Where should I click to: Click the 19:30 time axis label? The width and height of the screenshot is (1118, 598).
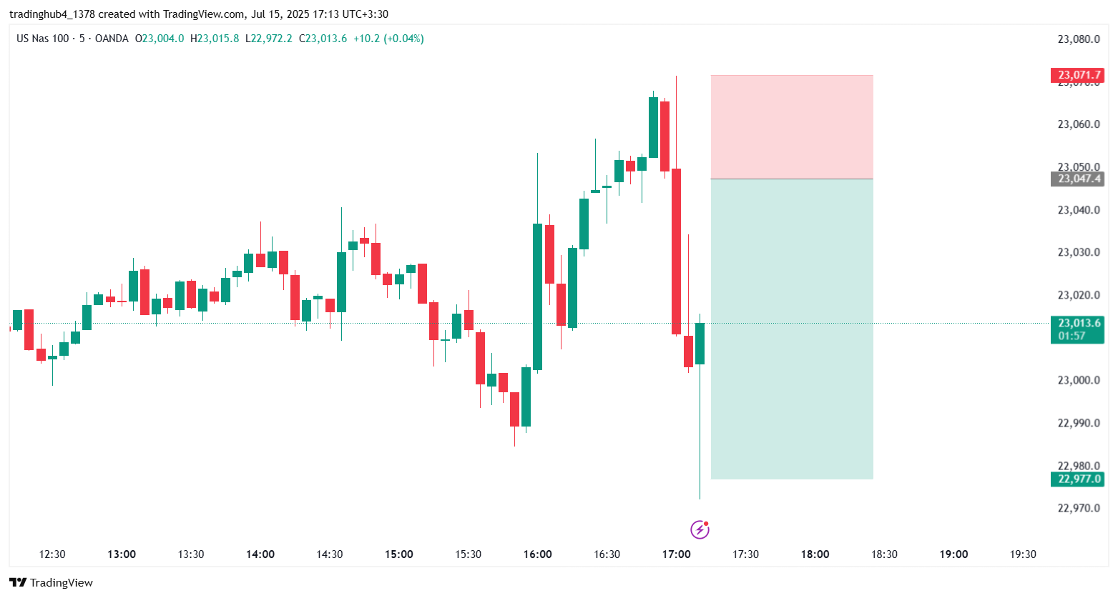(x=1022, y=554)
